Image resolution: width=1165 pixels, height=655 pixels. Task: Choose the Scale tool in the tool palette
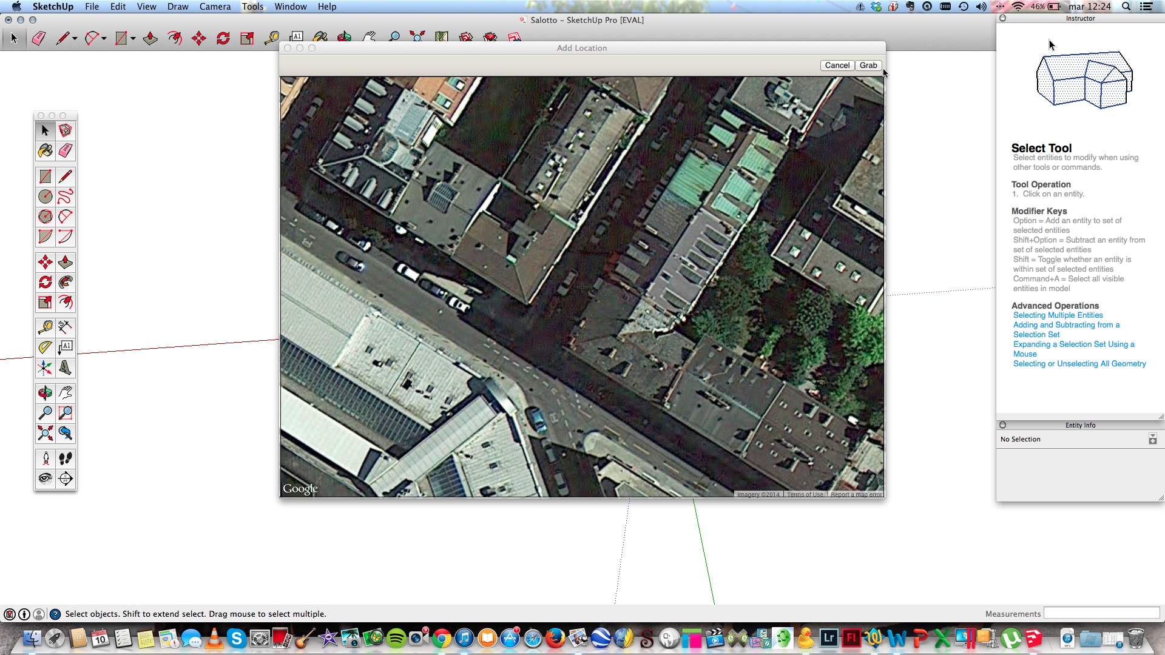(45, 302)
